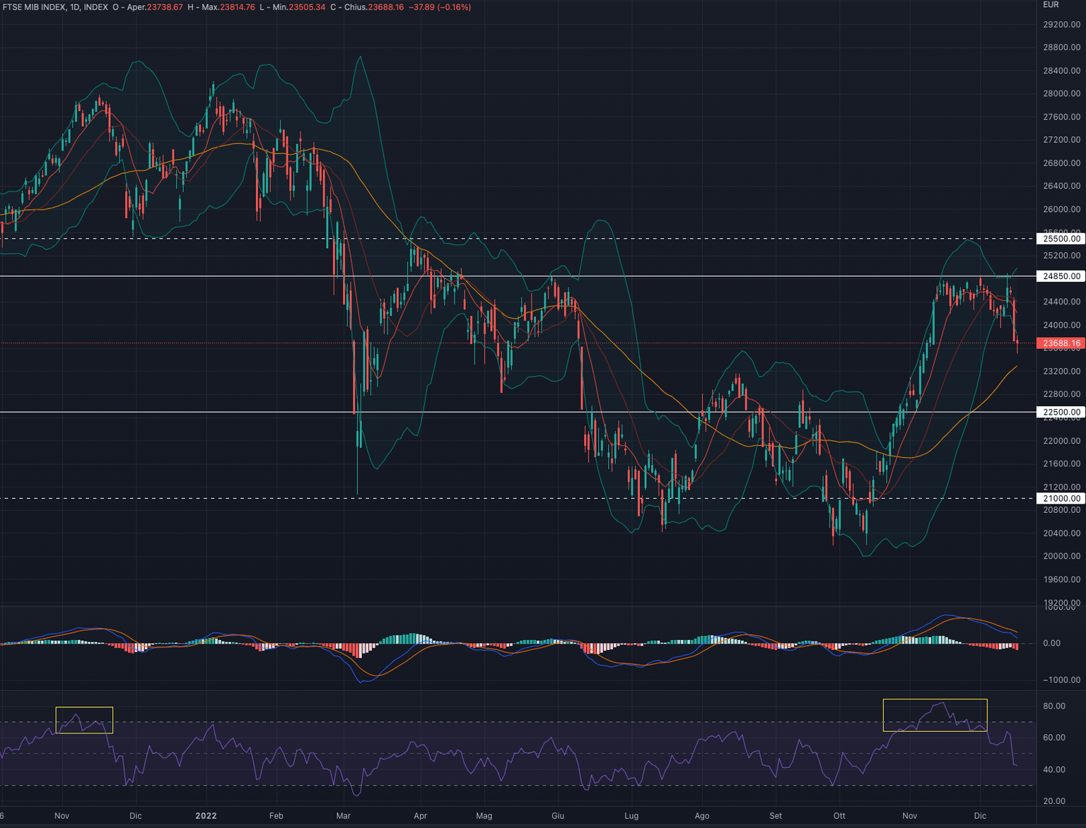This screenshot has width=1086, height=828.
Task: Click the FTSE MIB INDEX symbol title
Action: (33, 7)
